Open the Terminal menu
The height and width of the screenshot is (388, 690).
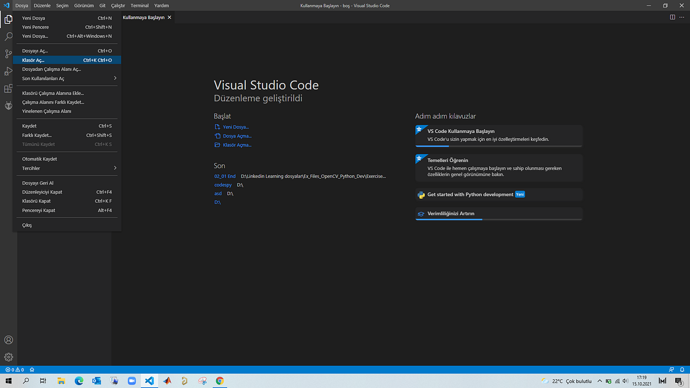(x=139, y=5)
